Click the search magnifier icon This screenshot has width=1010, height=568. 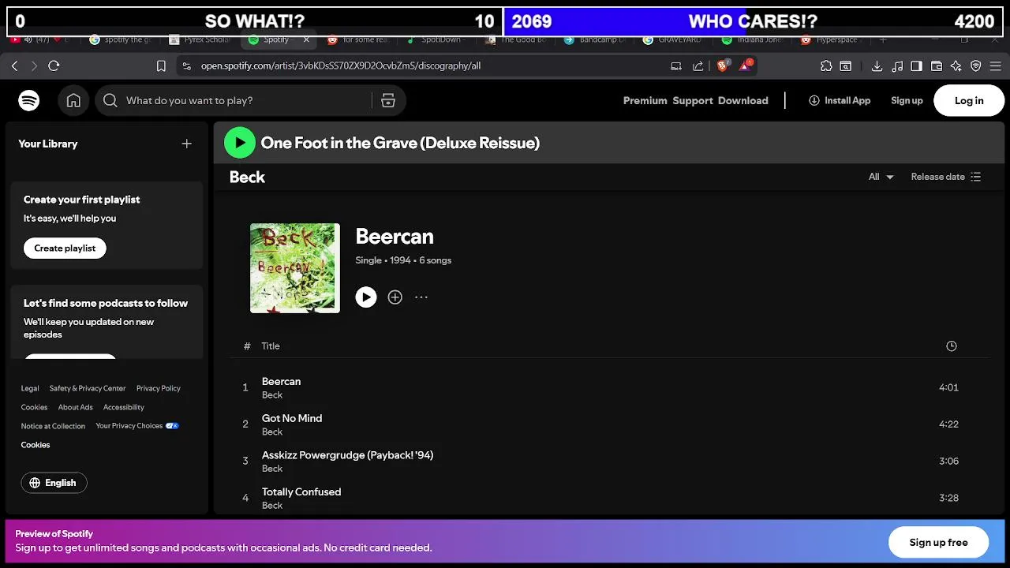click(x=110, y=100)
